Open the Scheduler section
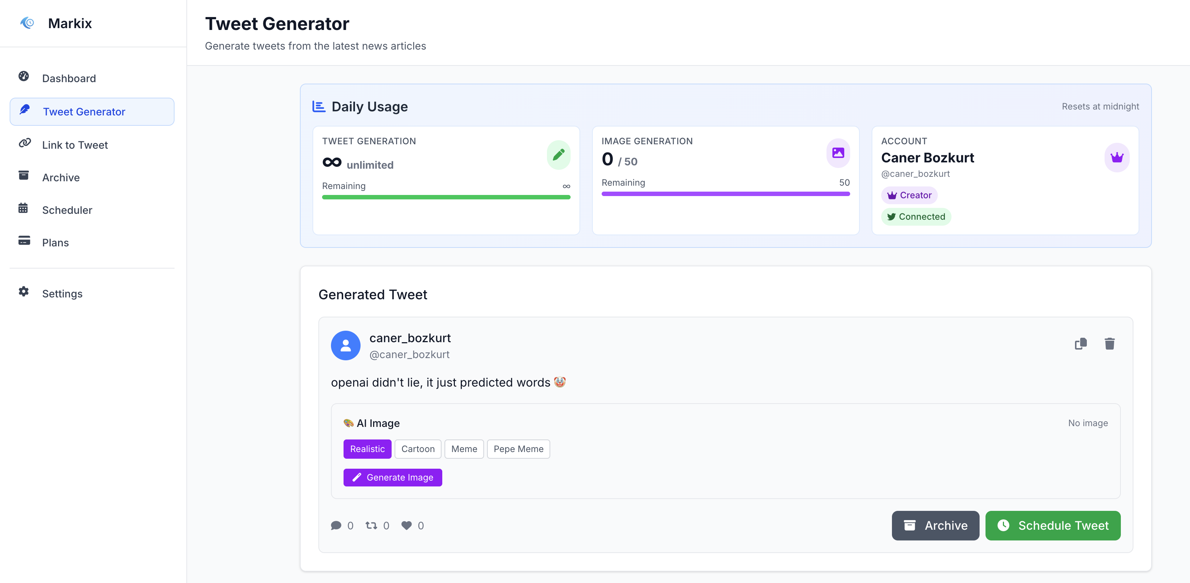Viewport: 1190px width, 583px height. pos(67,210)
